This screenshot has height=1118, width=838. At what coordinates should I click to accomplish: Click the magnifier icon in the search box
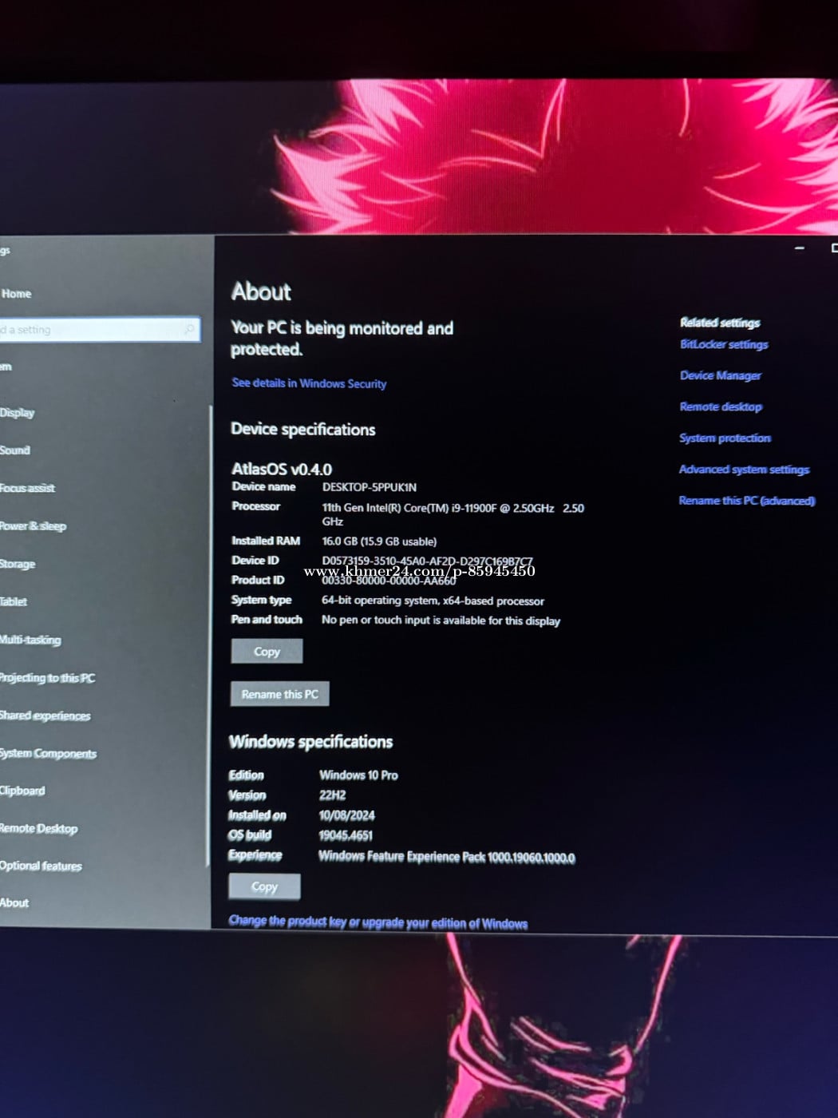pos(190,328)
